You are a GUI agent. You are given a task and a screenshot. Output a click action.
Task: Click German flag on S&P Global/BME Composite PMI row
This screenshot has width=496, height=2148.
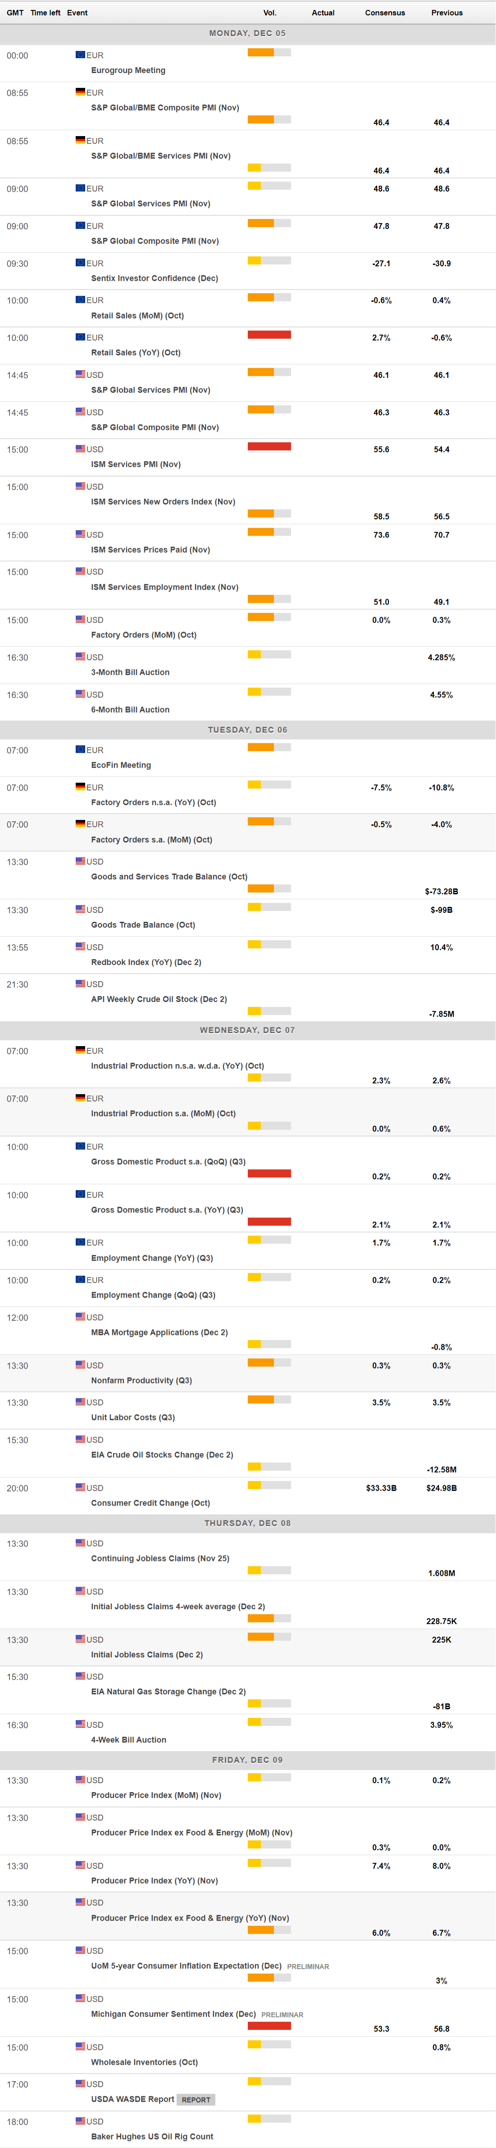(x=80, y=92)
